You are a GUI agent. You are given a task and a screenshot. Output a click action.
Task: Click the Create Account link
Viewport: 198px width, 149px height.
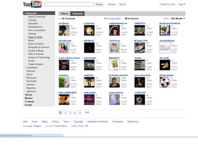[x=167, y=4]
